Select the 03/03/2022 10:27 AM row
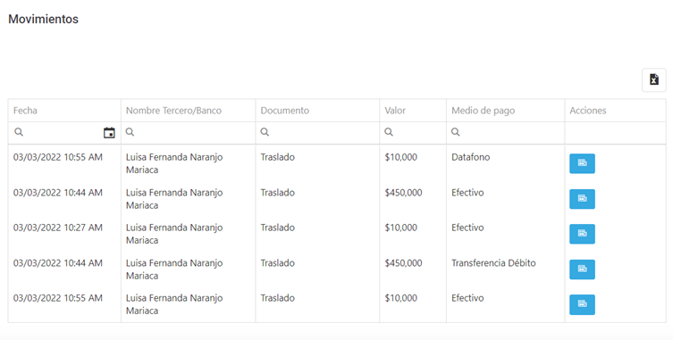This screenshot has width=673, height=340. click(337, 234)
